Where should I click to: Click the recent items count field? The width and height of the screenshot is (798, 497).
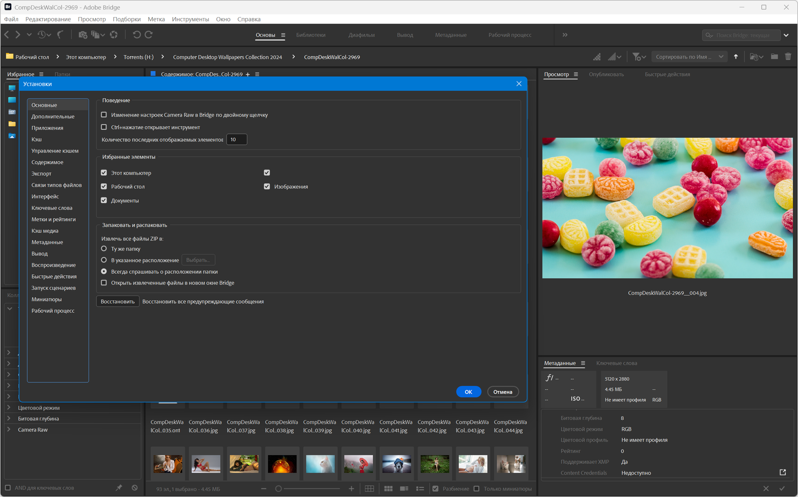tap(237, 139)
